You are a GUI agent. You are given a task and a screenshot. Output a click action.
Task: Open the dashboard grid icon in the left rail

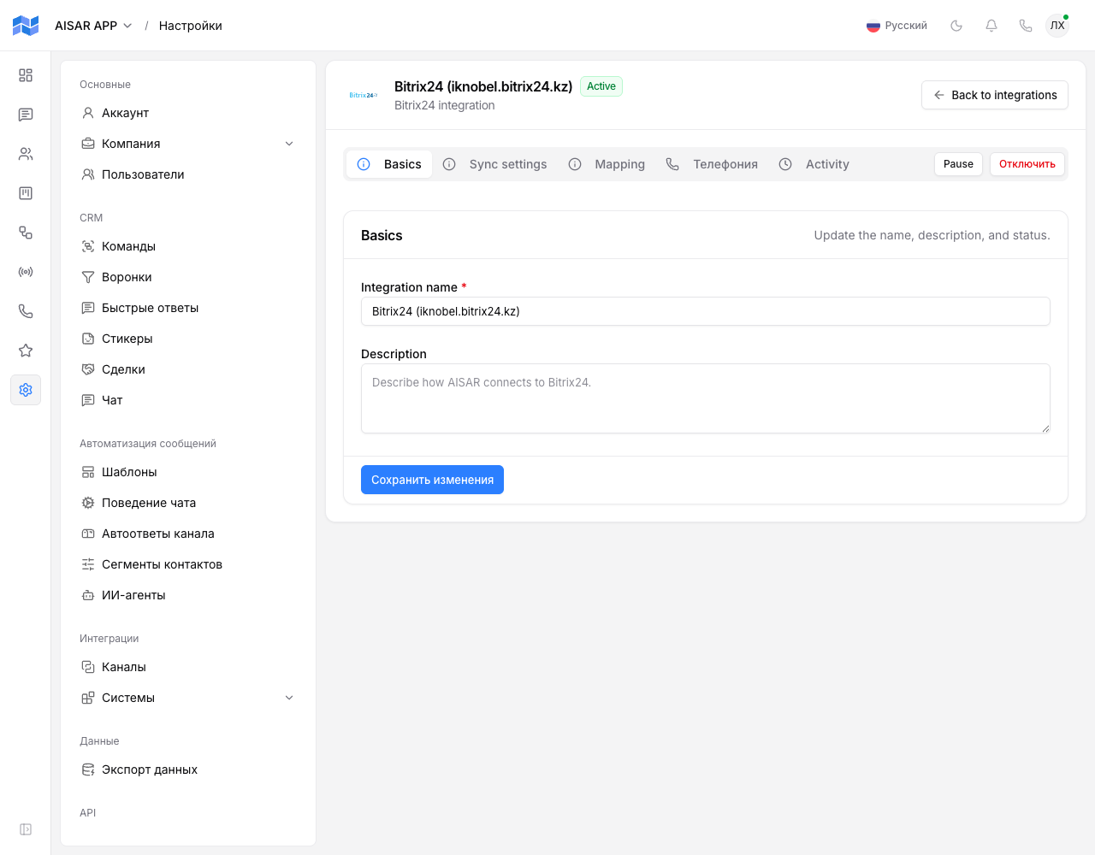pos(26,75)
